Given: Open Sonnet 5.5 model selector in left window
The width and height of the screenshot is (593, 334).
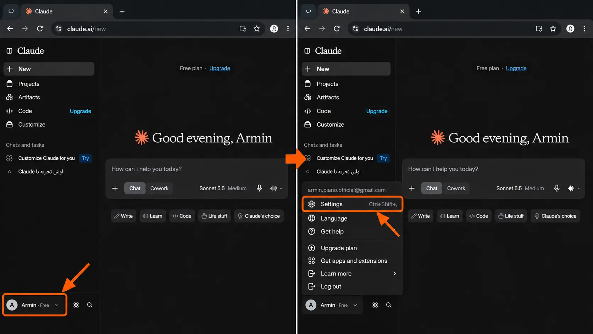Looking at the screenshot, I should pyautogui.click(x=223, y=188).
